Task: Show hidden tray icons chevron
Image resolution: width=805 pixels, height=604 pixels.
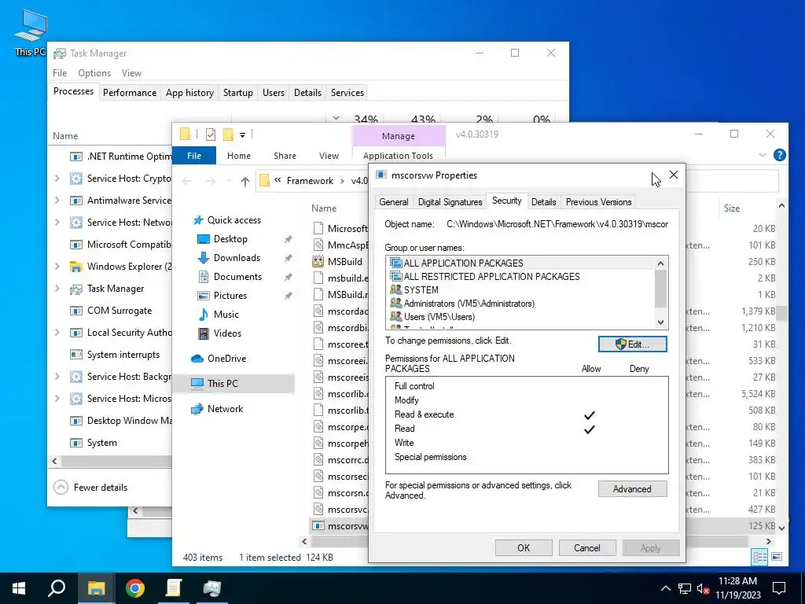Action: coord(665,588)
